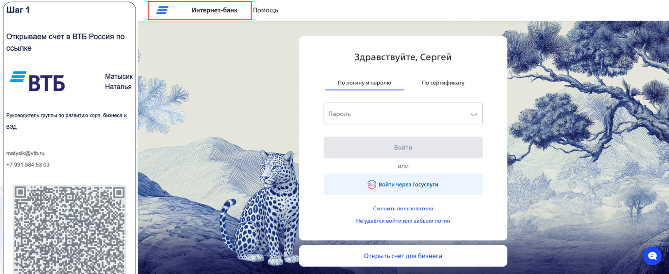This screenshot has height=274, width=669.
Task: Switch to По логину и паролю tab
Action: coord(364,83)
